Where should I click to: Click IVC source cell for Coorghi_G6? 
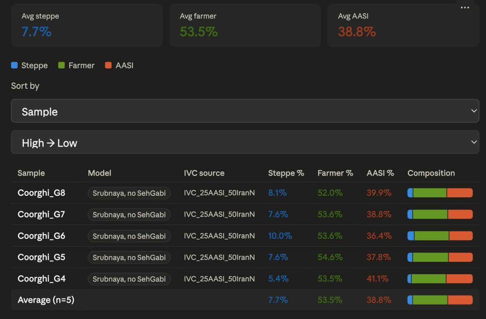(220, 236)
